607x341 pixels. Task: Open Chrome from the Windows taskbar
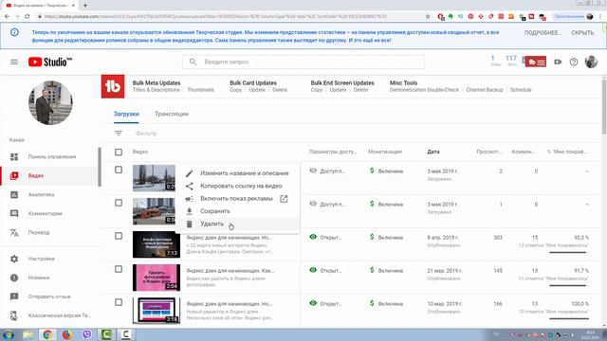pyautogui.click(x=47, y=334)
